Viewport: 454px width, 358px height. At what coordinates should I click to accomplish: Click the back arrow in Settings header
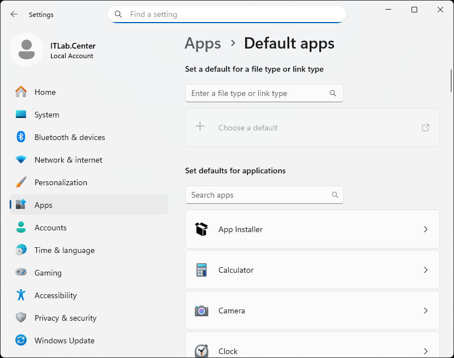click(14, 14)
